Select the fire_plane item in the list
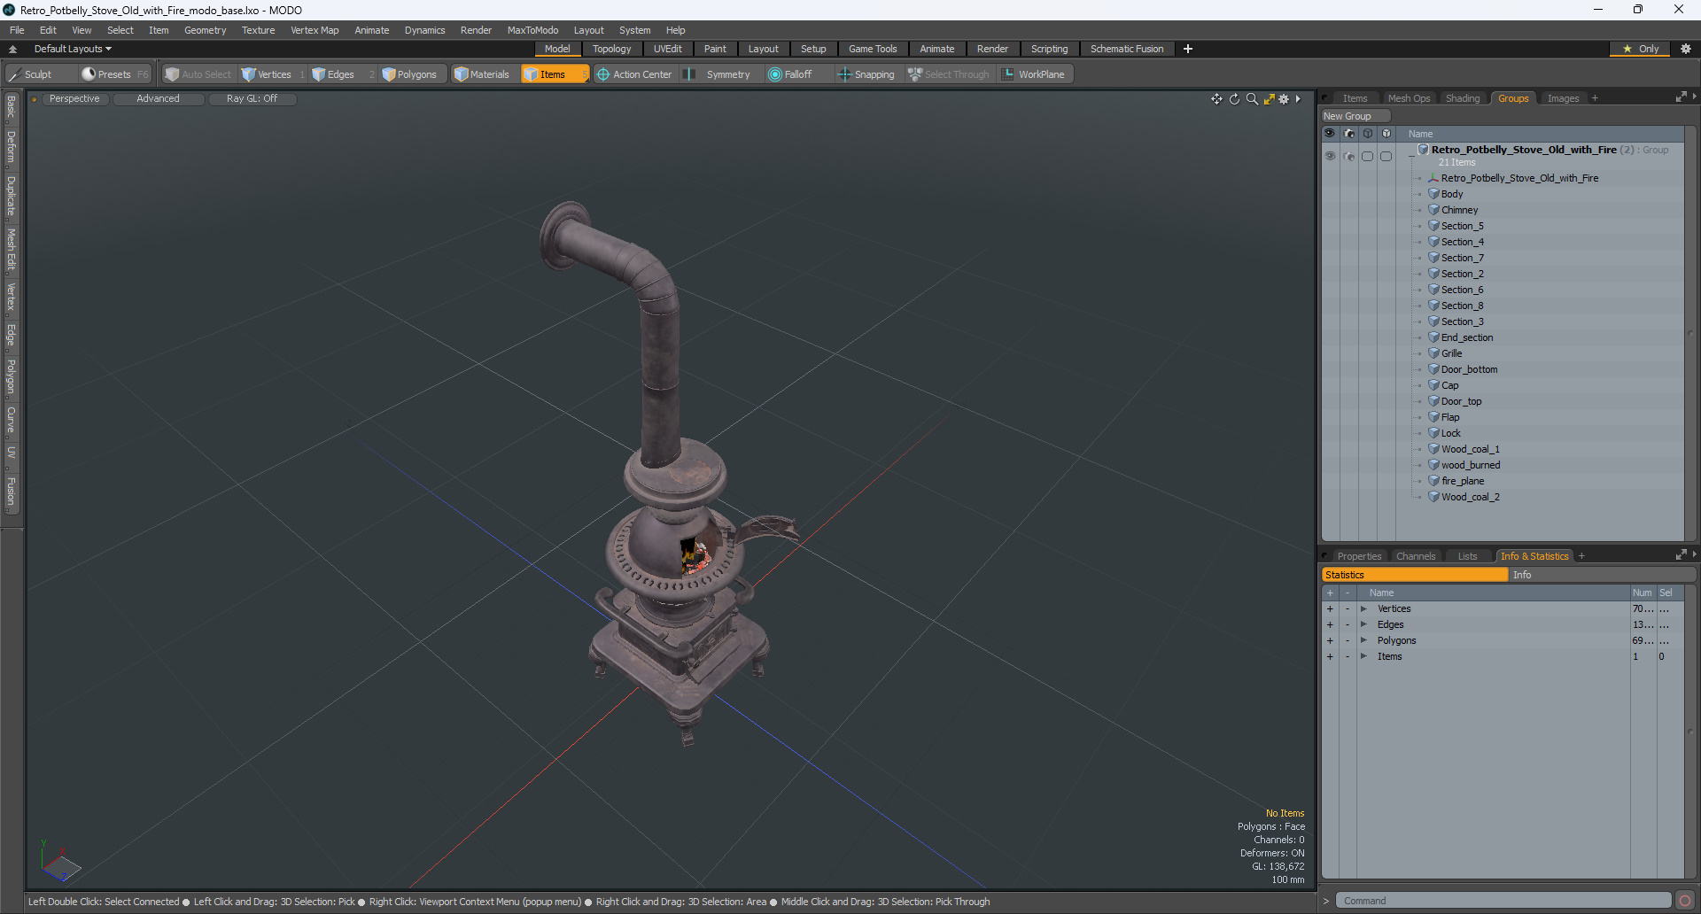The width and height of the screenshot is (1701, 914). [x=1463, y=481]
